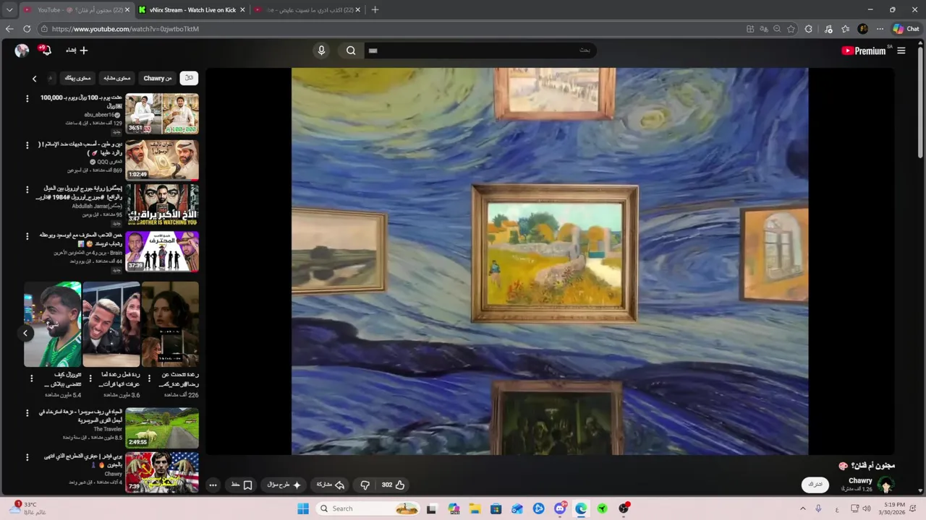Select the 'محتوى مشابه' filter chip
This screenshot has height=520, width=926.
pyautogui.click(x=116, y=78)
